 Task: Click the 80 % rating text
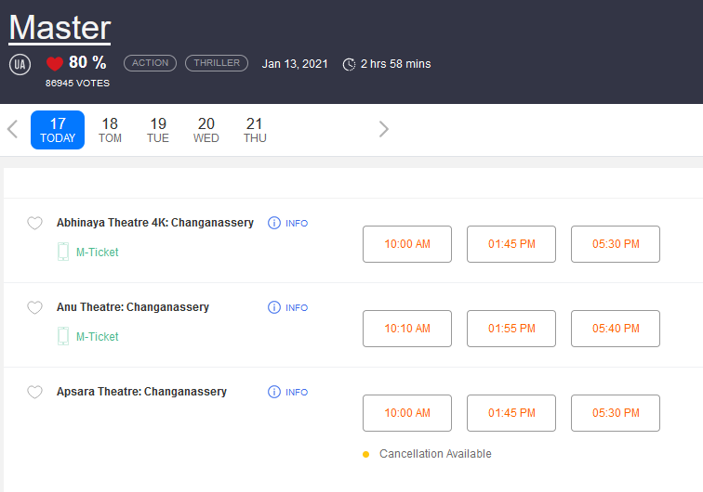tap(87, 62)
